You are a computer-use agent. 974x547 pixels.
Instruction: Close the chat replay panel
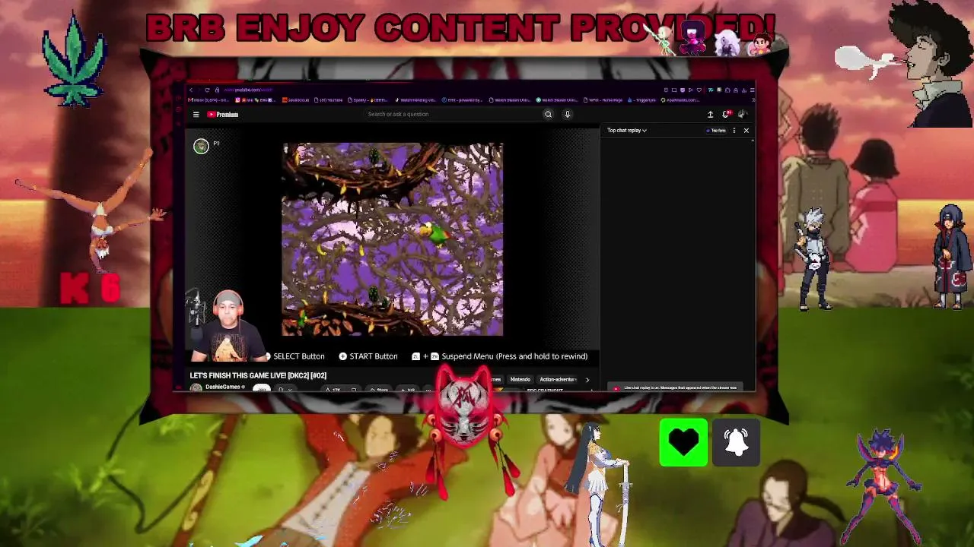(746, 131)
